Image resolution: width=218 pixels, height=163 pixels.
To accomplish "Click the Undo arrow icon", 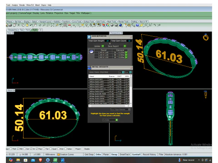I will coord(31,25).
